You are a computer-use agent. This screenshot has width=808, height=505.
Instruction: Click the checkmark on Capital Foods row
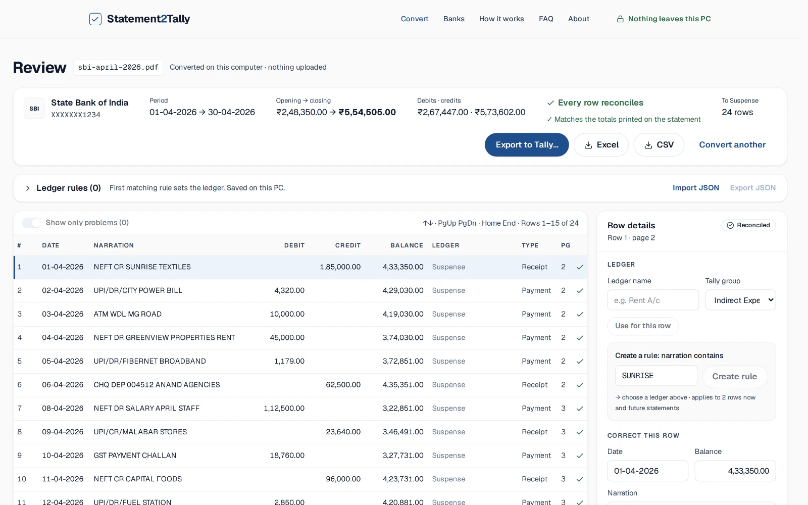coord(580,479)
